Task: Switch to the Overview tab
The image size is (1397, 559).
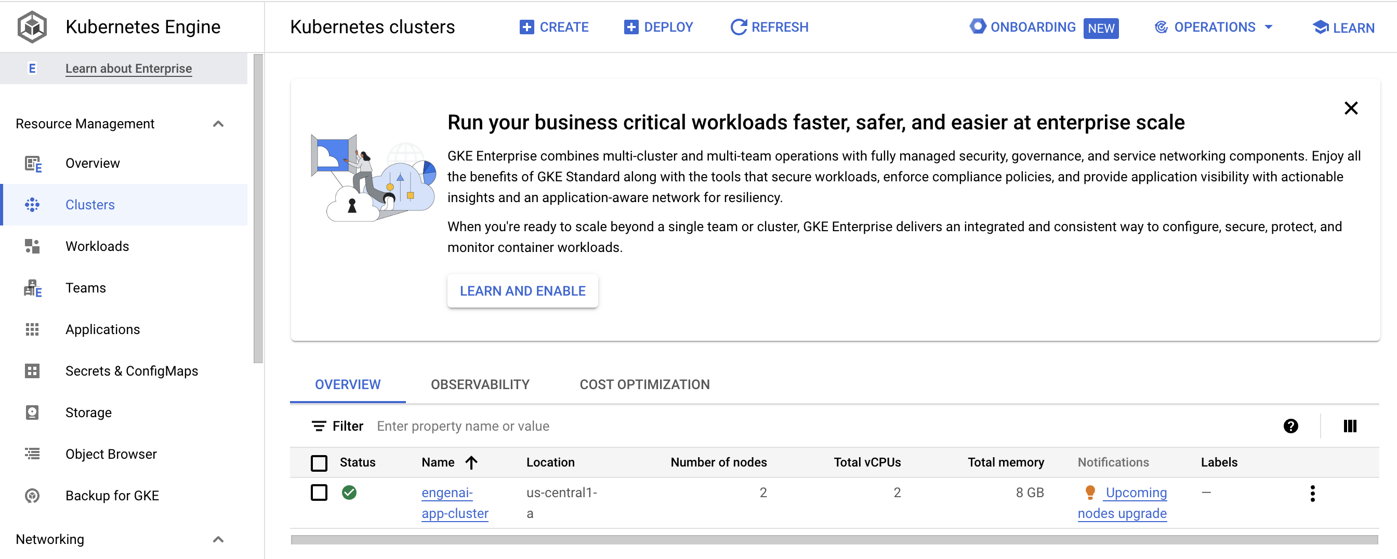Action: [348, 384]
